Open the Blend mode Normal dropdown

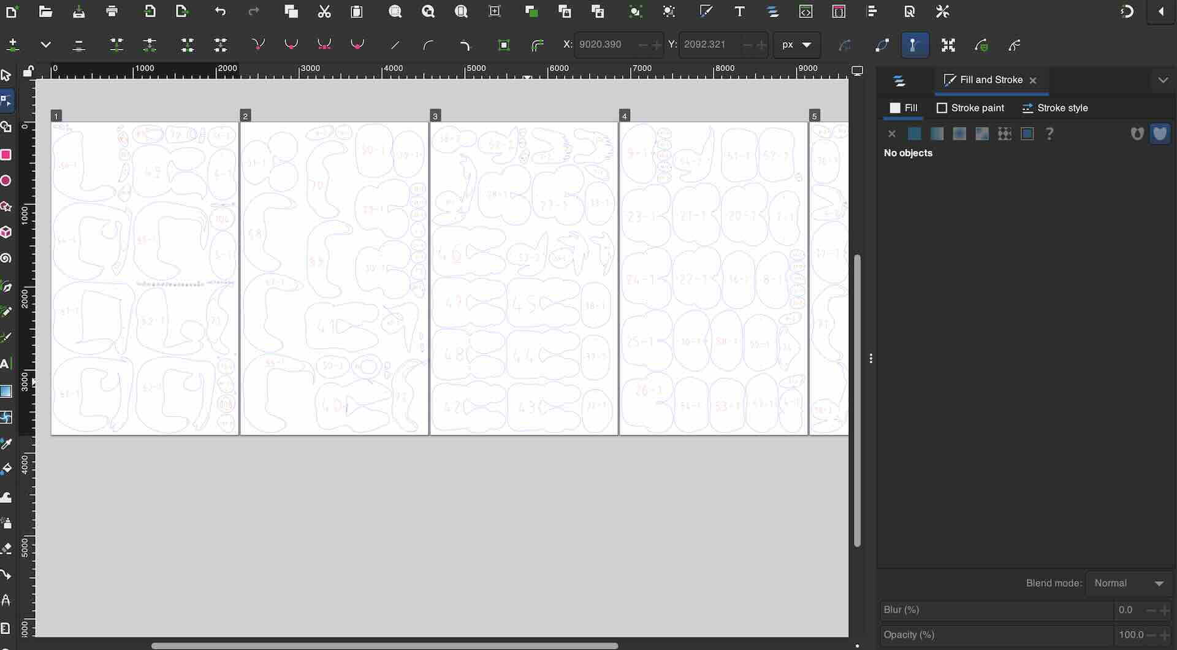tap(1129, 583)
